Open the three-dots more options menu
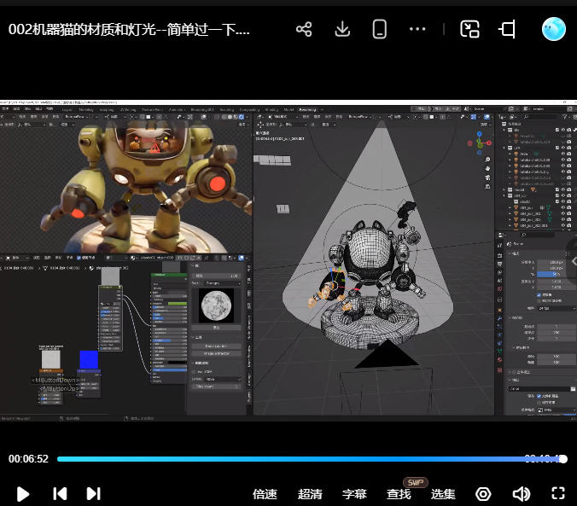 tap(417, 29)
